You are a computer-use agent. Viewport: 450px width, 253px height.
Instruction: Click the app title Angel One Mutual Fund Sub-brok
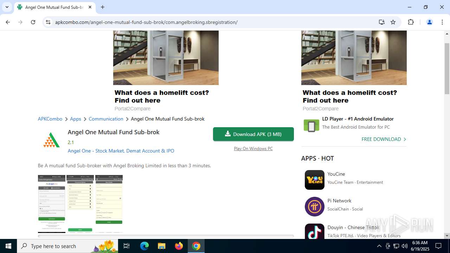click(x=114, y=132)
